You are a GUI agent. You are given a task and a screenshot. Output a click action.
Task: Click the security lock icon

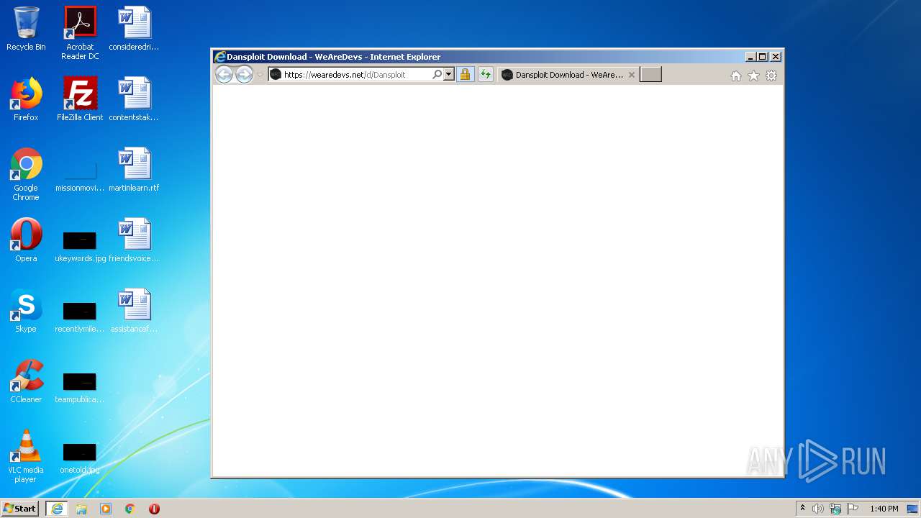[465, 74]
